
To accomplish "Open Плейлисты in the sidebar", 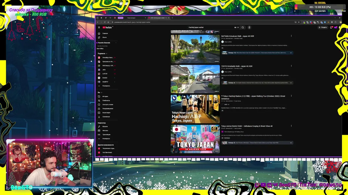I will (106, 100).
